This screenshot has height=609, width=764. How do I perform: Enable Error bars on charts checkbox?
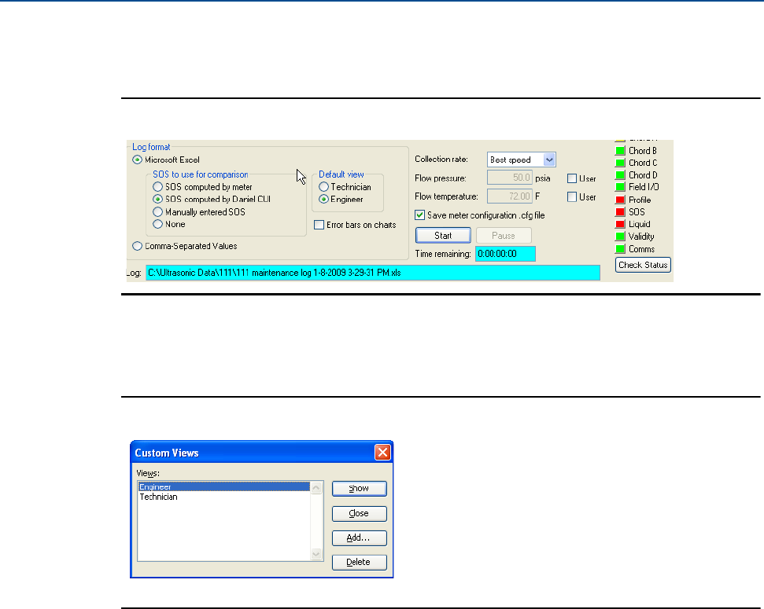pyautogui.click(x=319, y=226)
